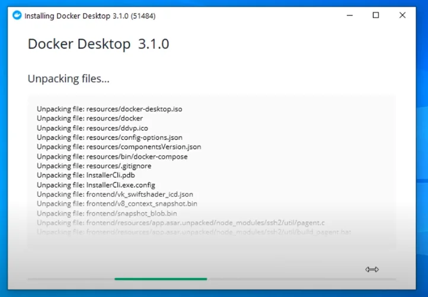428x297 pixels.
Task: Select the ssh2/util/build_pagent.bat log line
Action: pyautogui.click(x=194, y=232)
